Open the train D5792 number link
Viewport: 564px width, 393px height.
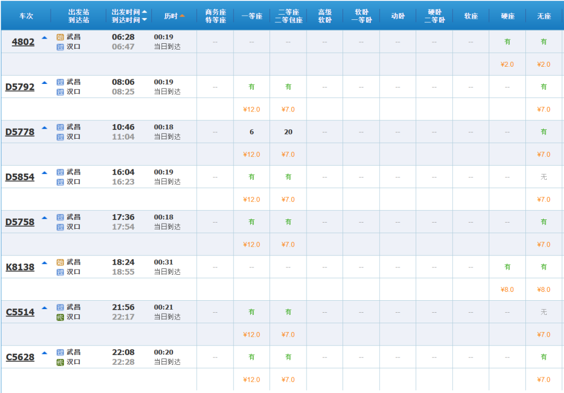point(20,87)
